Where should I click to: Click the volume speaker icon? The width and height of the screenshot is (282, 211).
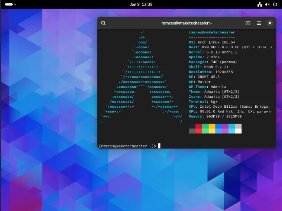[x=267, y=4]
